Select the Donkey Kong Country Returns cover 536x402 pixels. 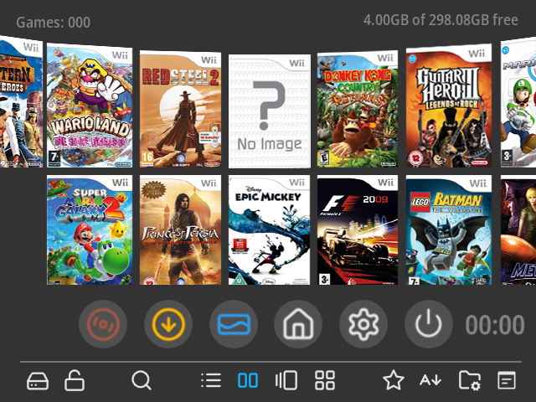coord(358,109)
